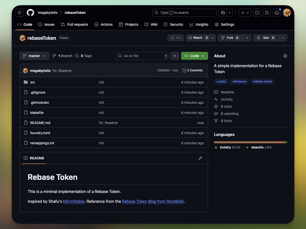Open the remappings.txt file

click(42, 143)
